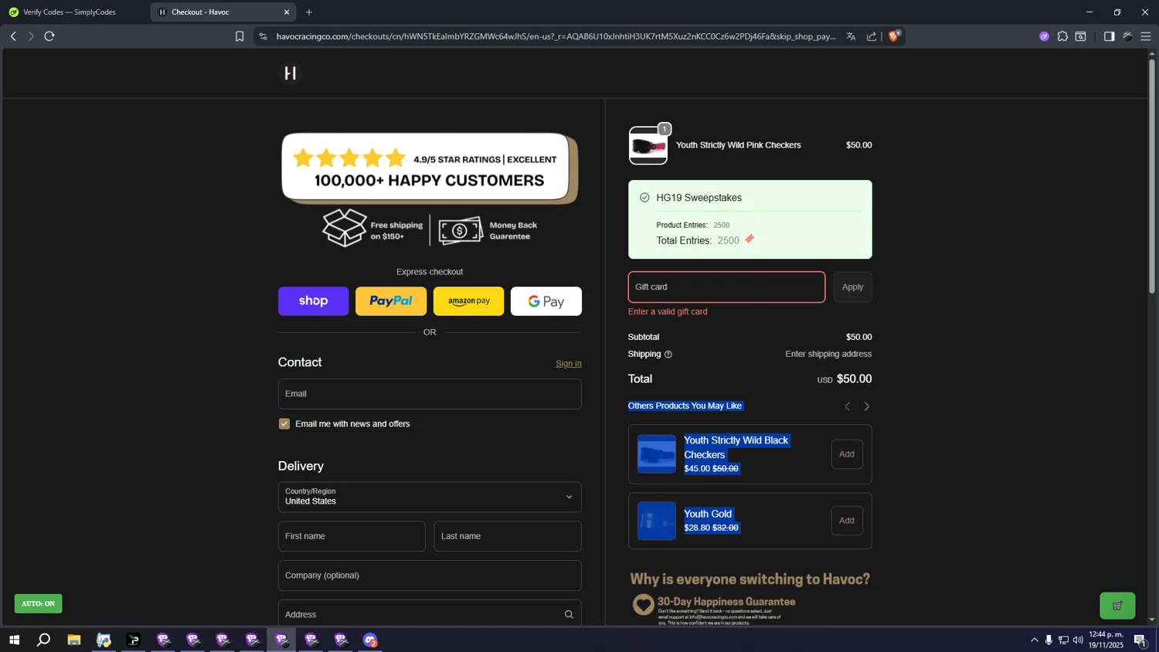The width and height of the screenshot is (1159, 652).
Task: Click the Email input field
Action: (x=430, y=394)
